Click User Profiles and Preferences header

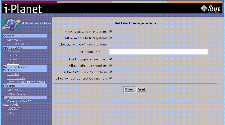[25, 69]
